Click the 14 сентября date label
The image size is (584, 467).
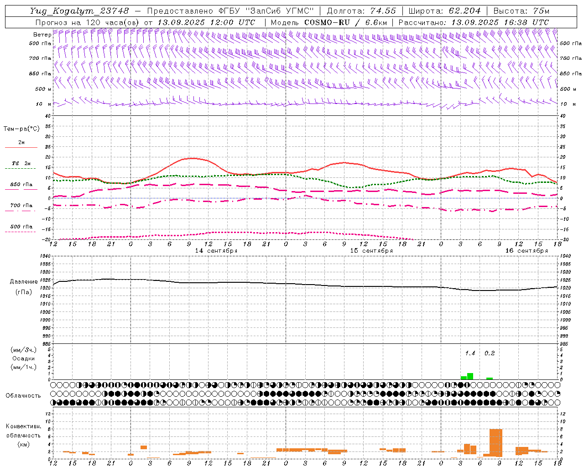coord(216,251)
